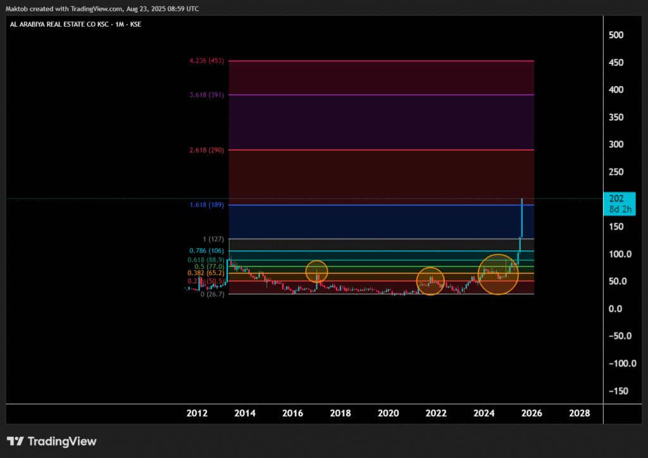This screenshot has width=648, height=458.
Task: Select the tall latest blue candle
Action: pyautogui.click(x=521, y=217)
